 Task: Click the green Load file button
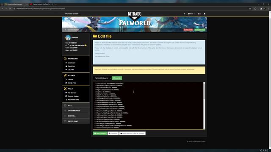117,78
